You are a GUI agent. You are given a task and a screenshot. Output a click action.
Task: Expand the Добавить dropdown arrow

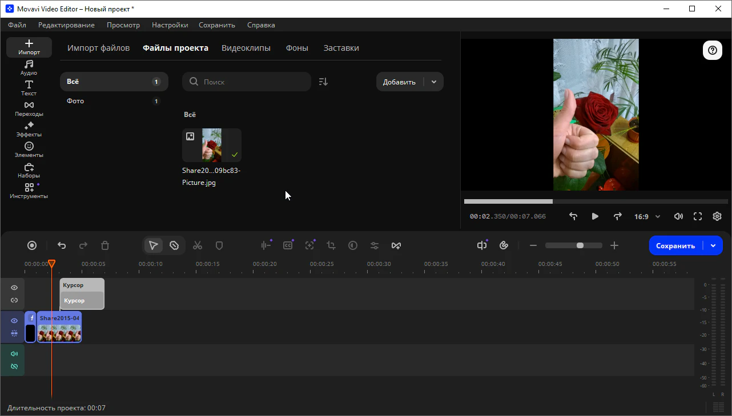[434, 82]
